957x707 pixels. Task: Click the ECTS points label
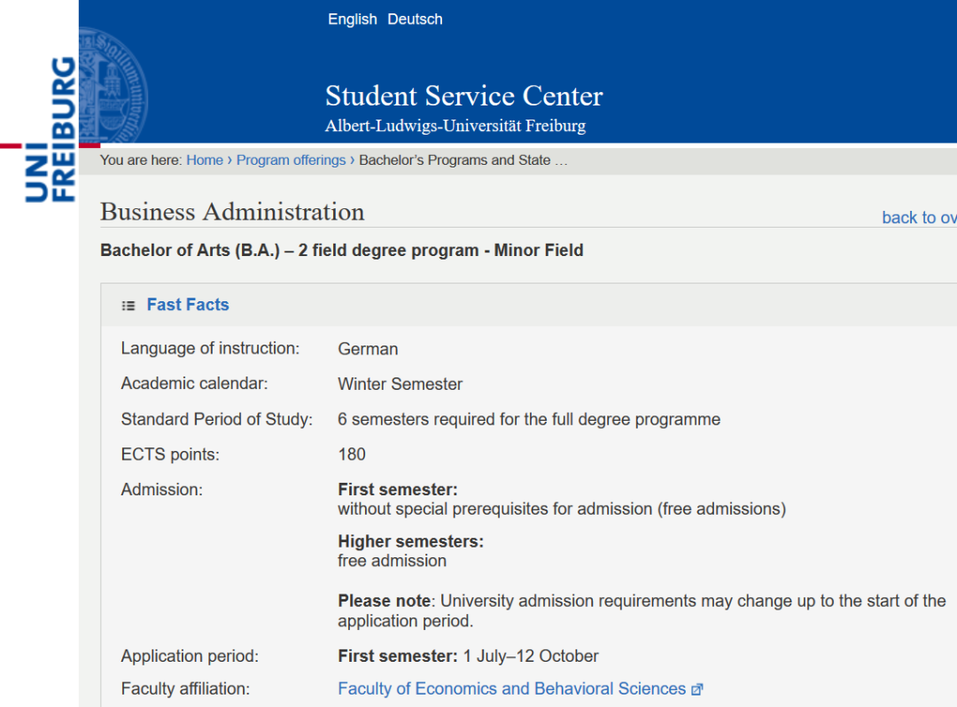170,454
